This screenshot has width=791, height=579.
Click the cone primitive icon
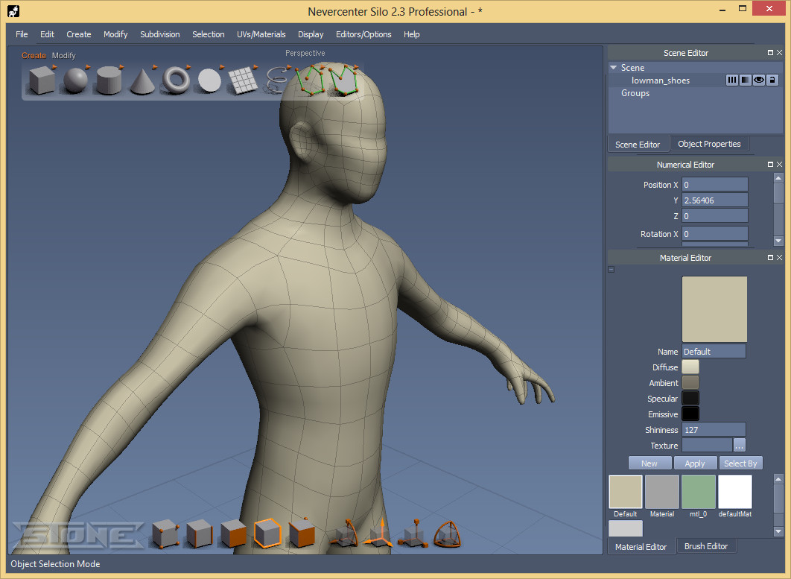point(142,80)
